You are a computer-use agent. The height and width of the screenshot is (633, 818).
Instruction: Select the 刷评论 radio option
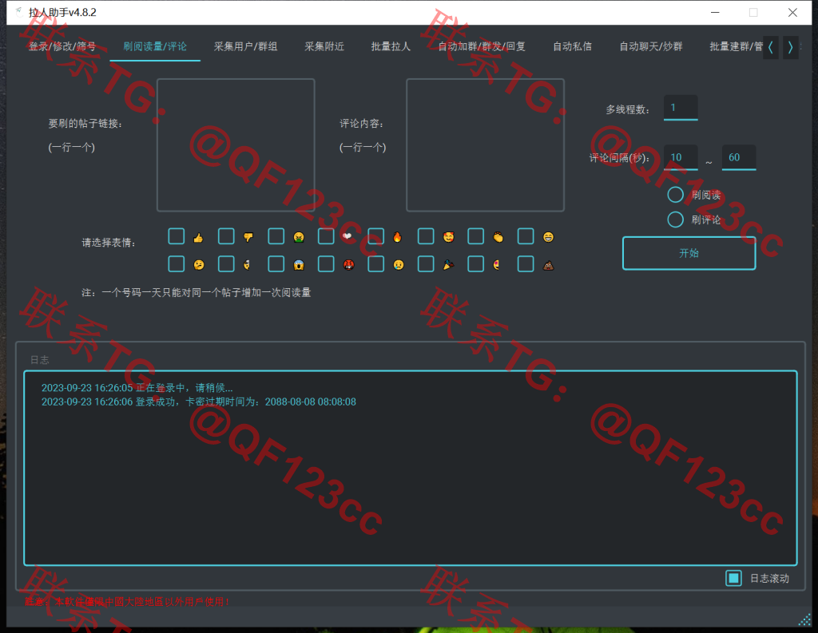[676, 220]
